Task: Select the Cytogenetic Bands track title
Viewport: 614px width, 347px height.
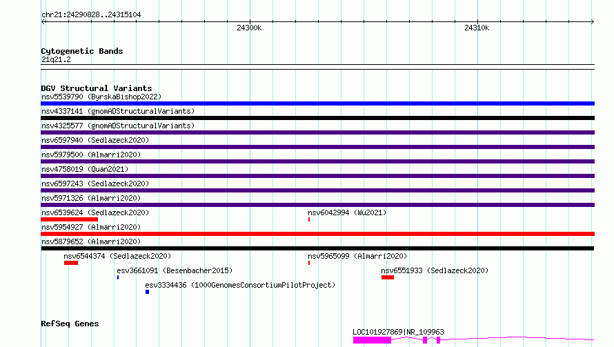Action: pyautogui.click(x=82, y=51)
